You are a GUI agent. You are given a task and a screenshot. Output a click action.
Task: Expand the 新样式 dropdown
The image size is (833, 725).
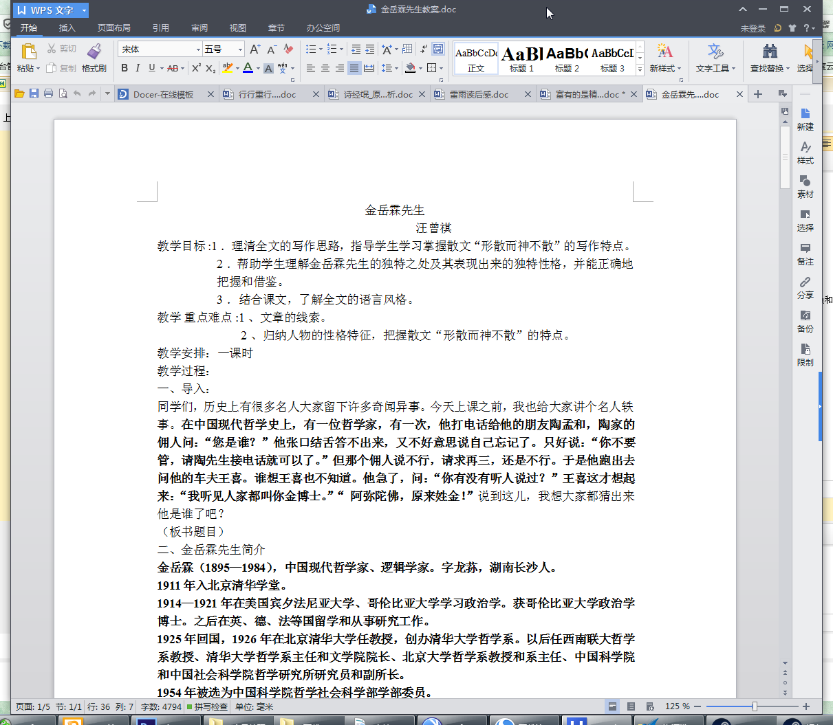coord(679,69)
